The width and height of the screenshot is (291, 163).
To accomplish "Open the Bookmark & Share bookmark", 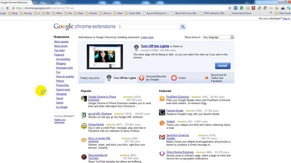I will point(240,13).
